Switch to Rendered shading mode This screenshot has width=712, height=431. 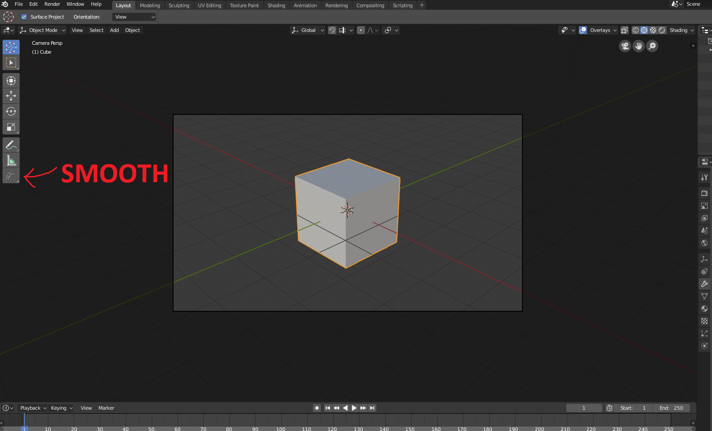[662, 30]
